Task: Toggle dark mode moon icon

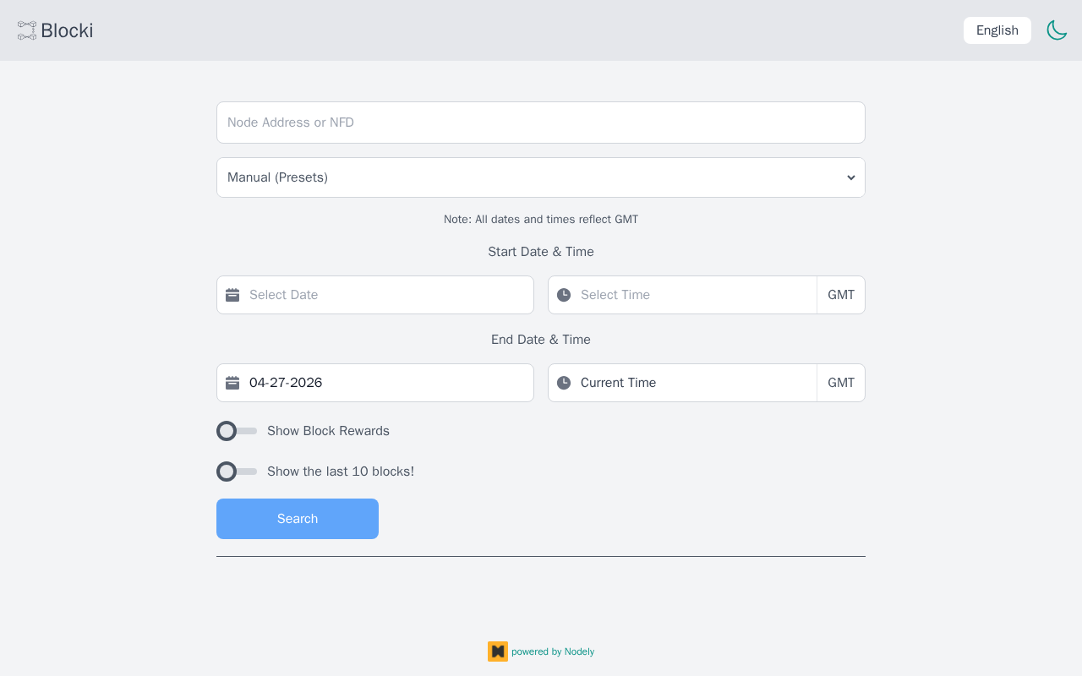Action: click(1057, 30)
